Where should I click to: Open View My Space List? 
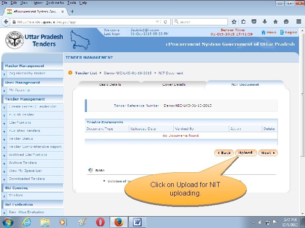click(25, 171)
